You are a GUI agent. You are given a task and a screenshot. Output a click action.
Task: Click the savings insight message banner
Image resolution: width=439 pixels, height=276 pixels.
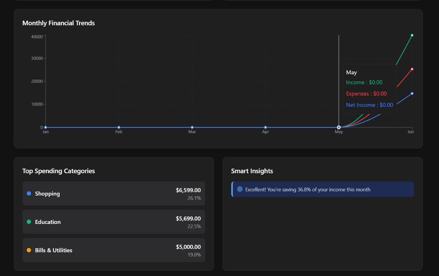323,189
